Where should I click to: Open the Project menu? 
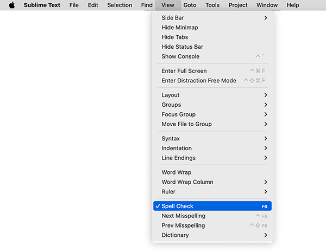coord(238,5)
